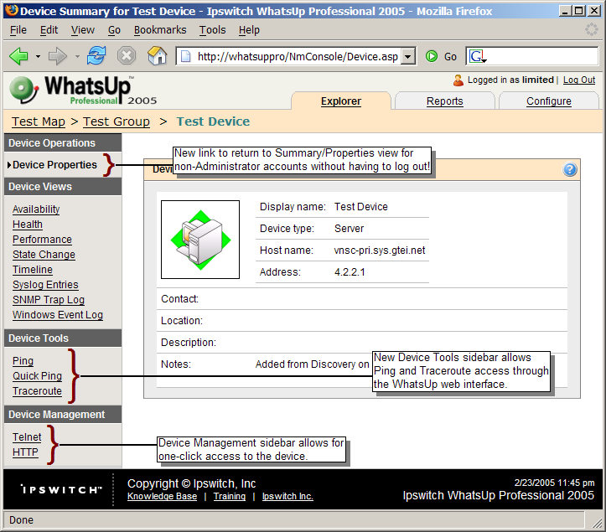Click Test Group in the breadcrumb
This screenshot has height=532, width=606.
pyautogui.click(x=117, y=121)
